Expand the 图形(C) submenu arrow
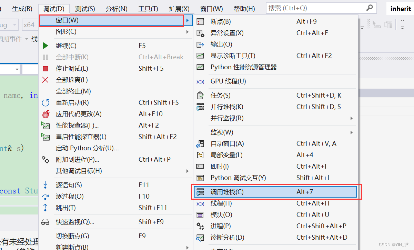The height and width of the screenshot is (250, 414). 187,32
